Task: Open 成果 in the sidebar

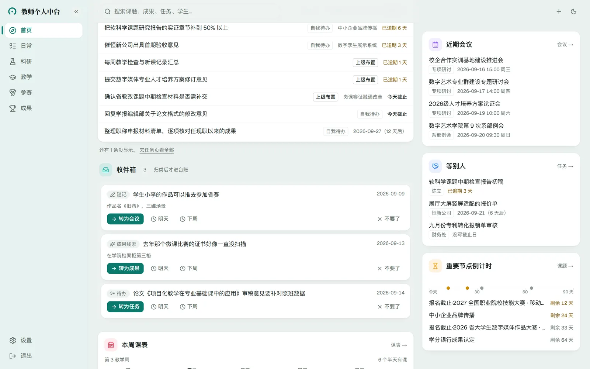Action: [x=44, y=108]
